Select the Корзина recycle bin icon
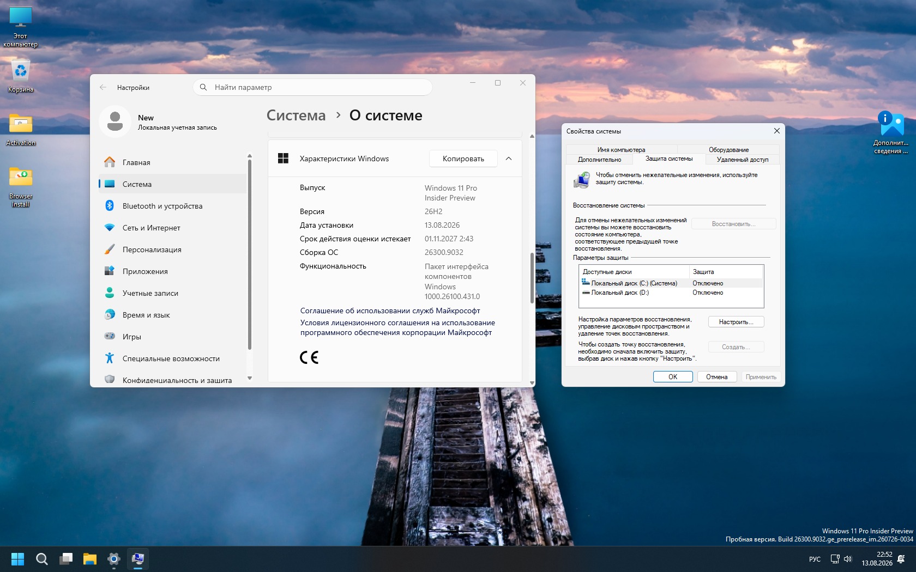916x572 pixels. pos(21,76)
